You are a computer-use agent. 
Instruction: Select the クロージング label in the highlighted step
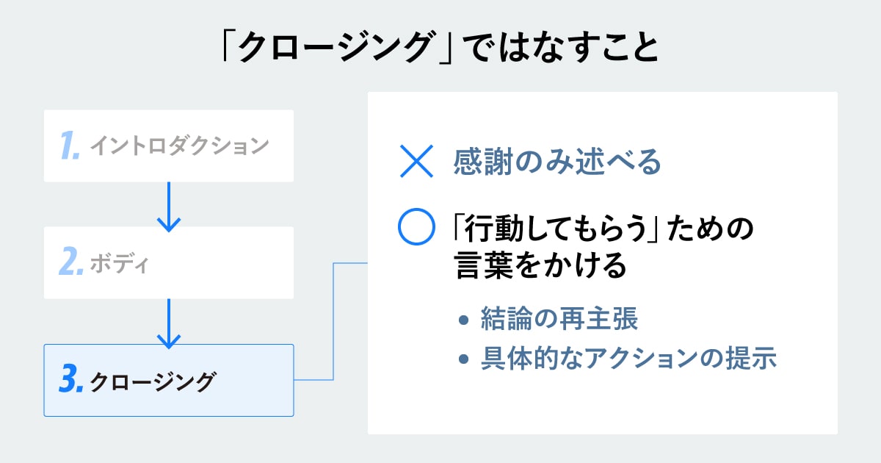point(153,382)
